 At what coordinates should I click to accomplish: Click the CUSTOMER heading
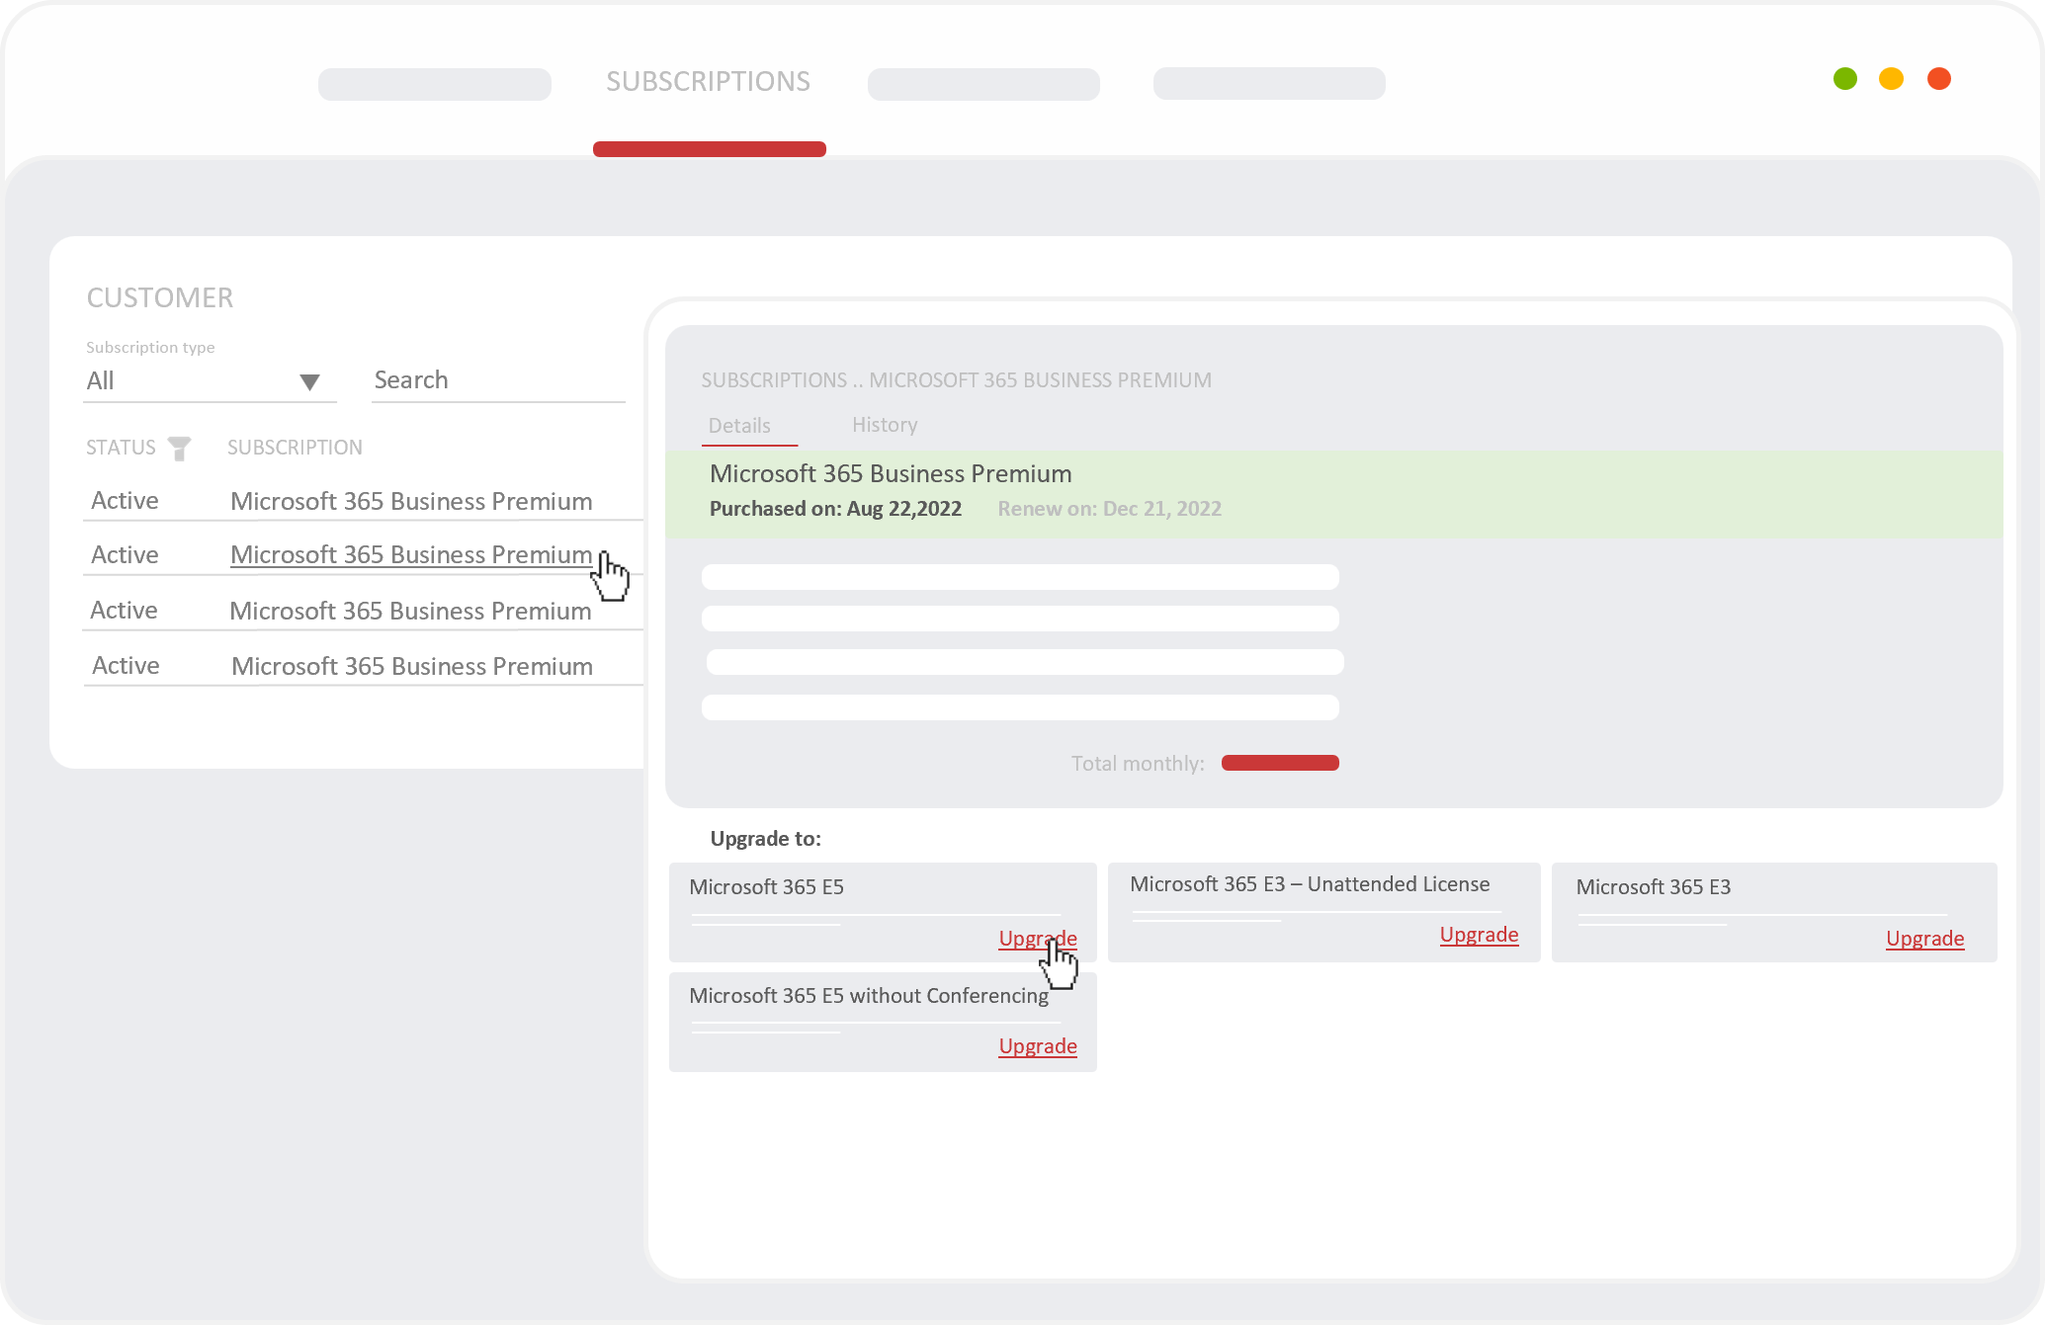click(x=160, y=297)
